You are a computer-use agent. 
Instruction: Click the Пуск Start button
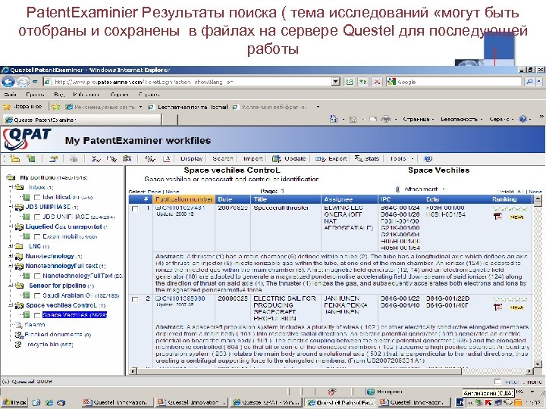[x=14, y=402]
